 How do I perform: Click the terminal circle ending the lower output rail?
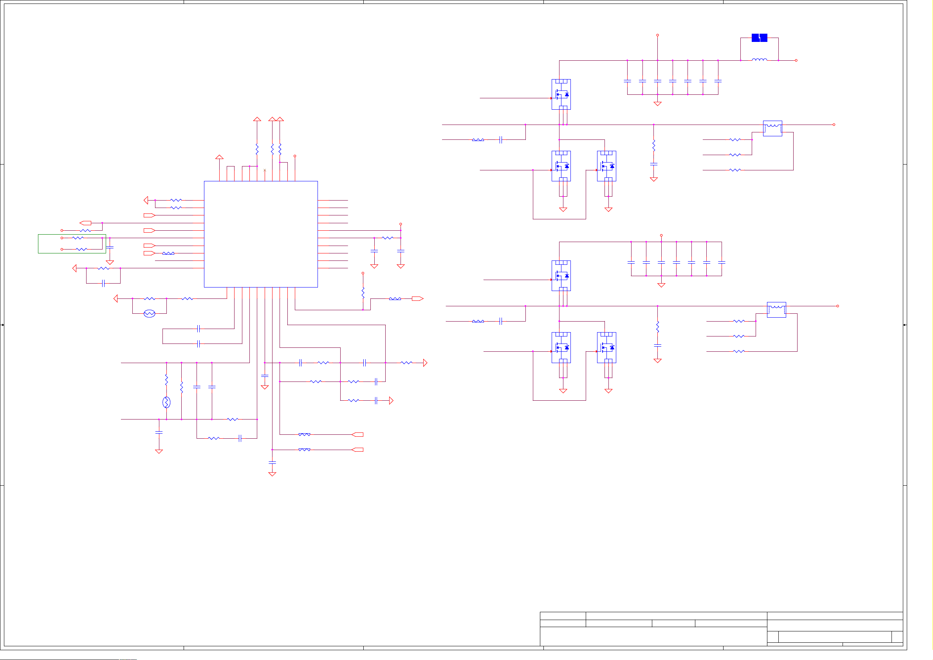[837, 306]
